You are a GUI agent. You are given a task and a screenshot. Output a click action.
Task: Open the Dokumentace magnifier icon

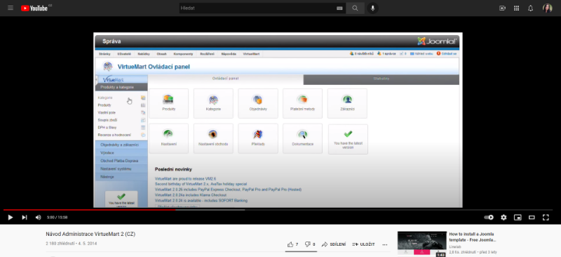[302, 138]
